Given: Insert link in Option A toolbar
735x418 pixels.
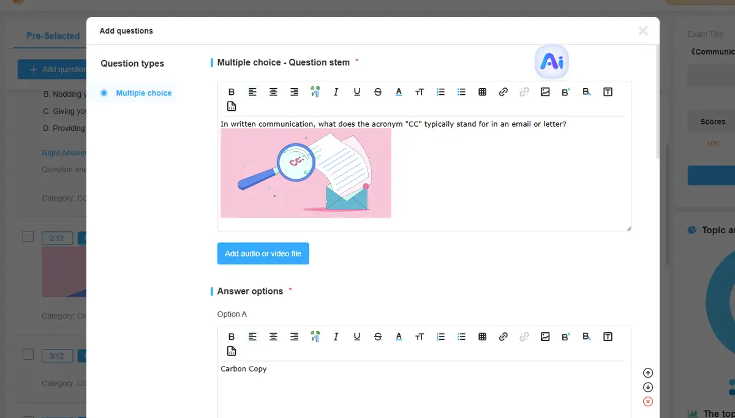Looking at the screenshot, I should pyautogui.click(x=503, y=337).
